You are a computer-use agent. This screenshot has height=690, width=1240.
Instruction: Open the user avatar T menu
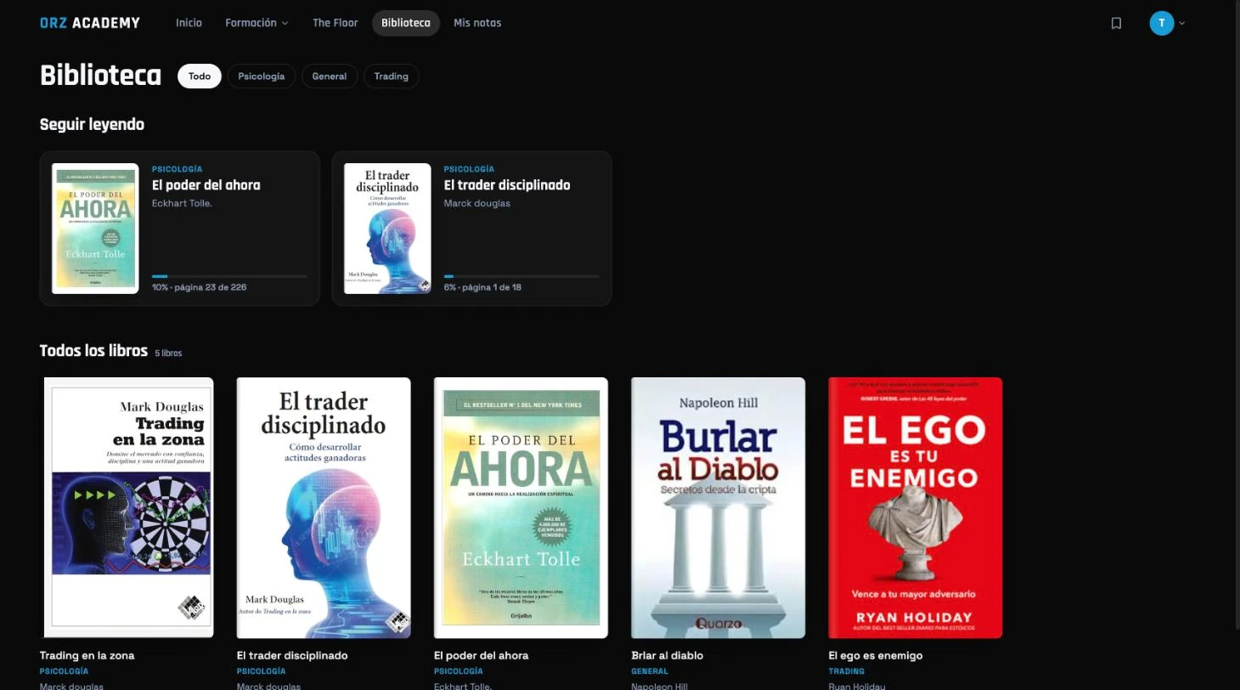point(1161,23)
